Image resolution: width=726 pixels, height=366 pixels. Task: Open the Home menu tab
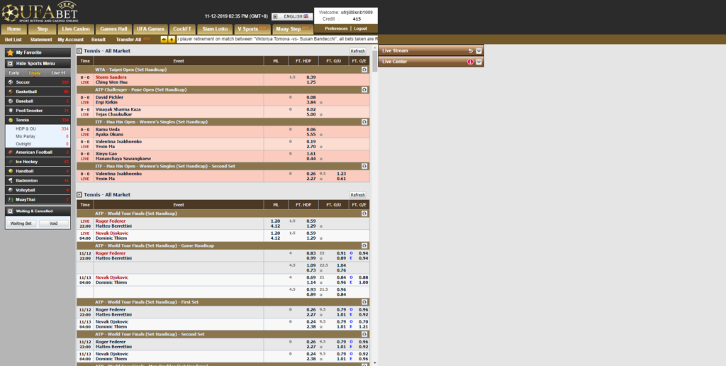click(14, 29)
